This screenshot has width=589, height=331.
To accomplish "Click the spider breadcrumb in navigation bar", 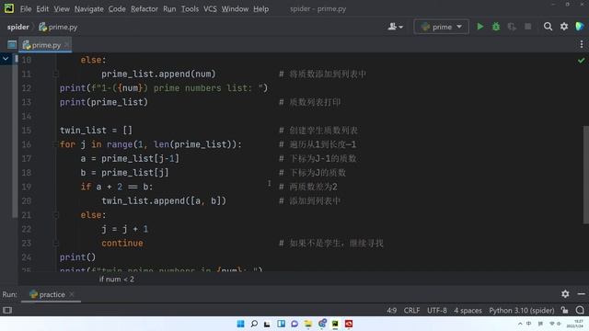I will 18,27.
